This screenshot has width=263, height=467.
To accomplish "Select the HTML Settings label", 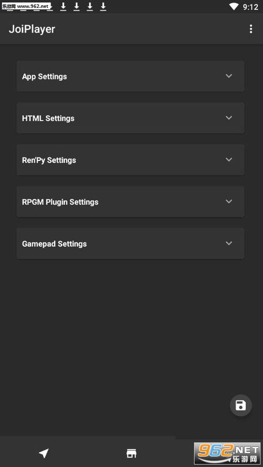I will pos(48,118).
